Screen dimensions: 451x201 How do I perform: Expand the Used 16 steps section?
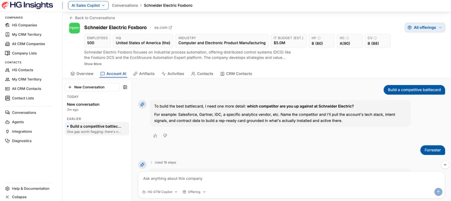pos(163,163)
